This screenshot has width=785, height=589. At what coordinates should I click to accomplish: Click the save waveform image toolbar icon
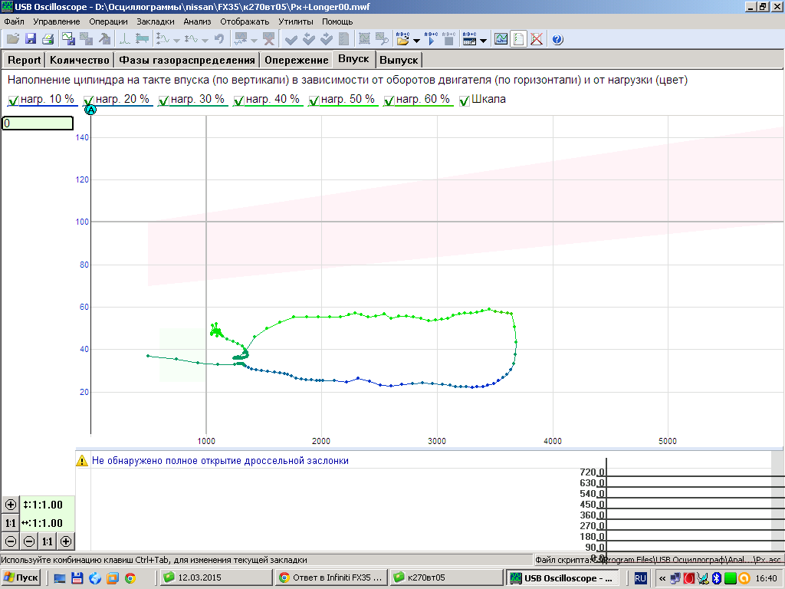point(68,39)
